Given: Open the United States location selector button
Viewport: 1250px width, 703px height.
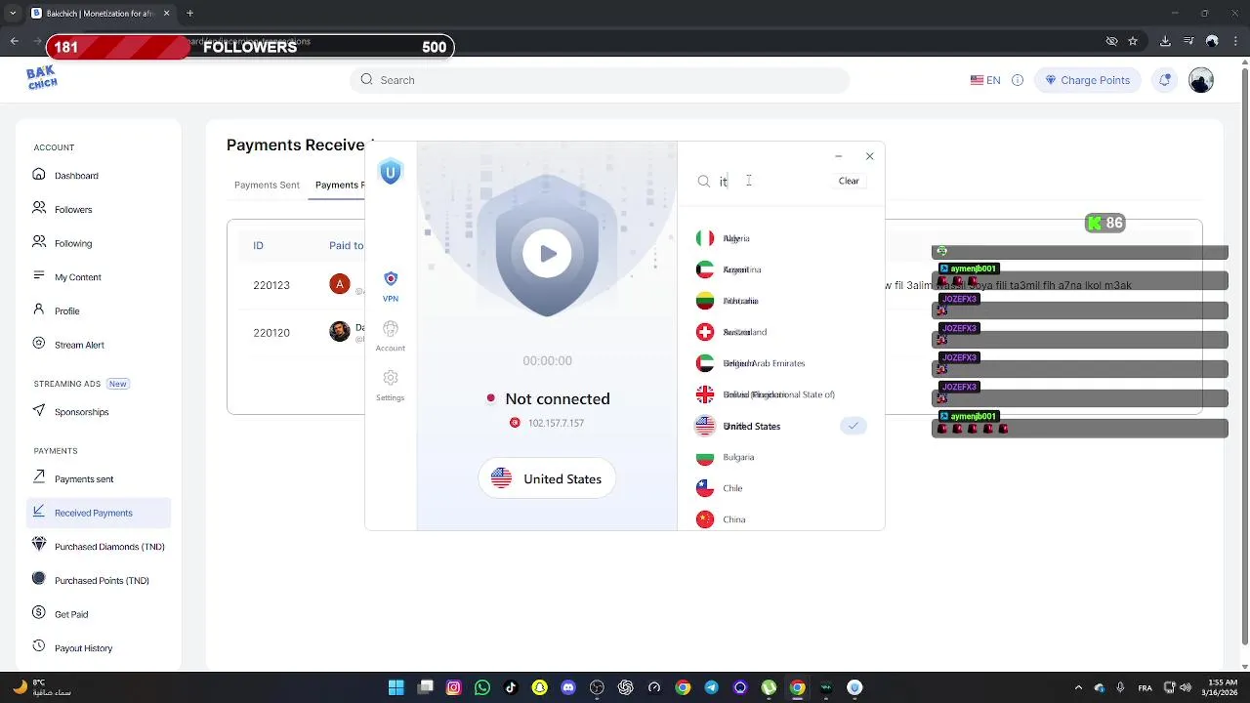Looking at the screenshot, I should (x=547, y=478).
